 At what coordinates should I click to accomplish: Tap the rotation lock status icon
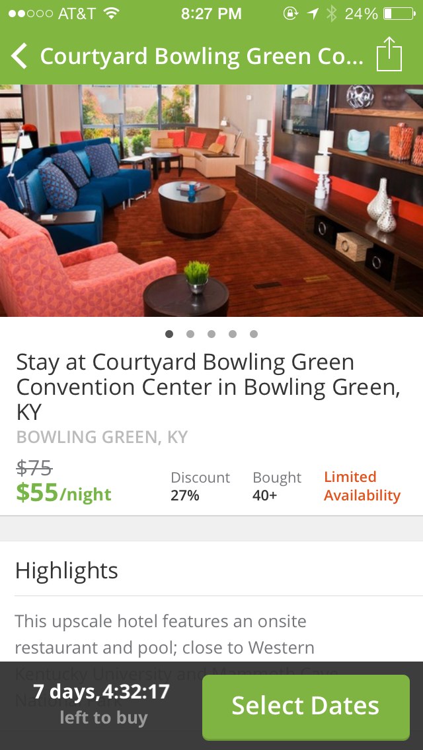coord(290,13)
